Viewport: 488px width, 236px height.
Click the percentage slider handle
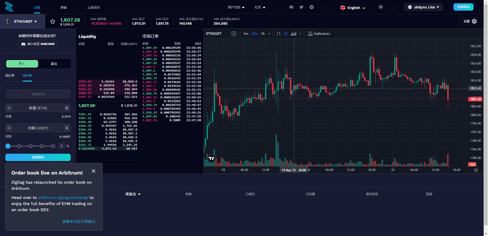pyautogui.click(x=8, y=146)
